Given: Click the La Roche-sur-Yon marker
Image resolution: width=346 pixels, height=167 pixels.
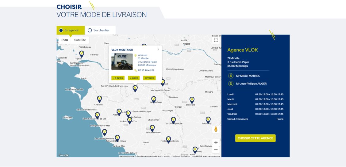Looking at the screenshot, I should point(130,120).
